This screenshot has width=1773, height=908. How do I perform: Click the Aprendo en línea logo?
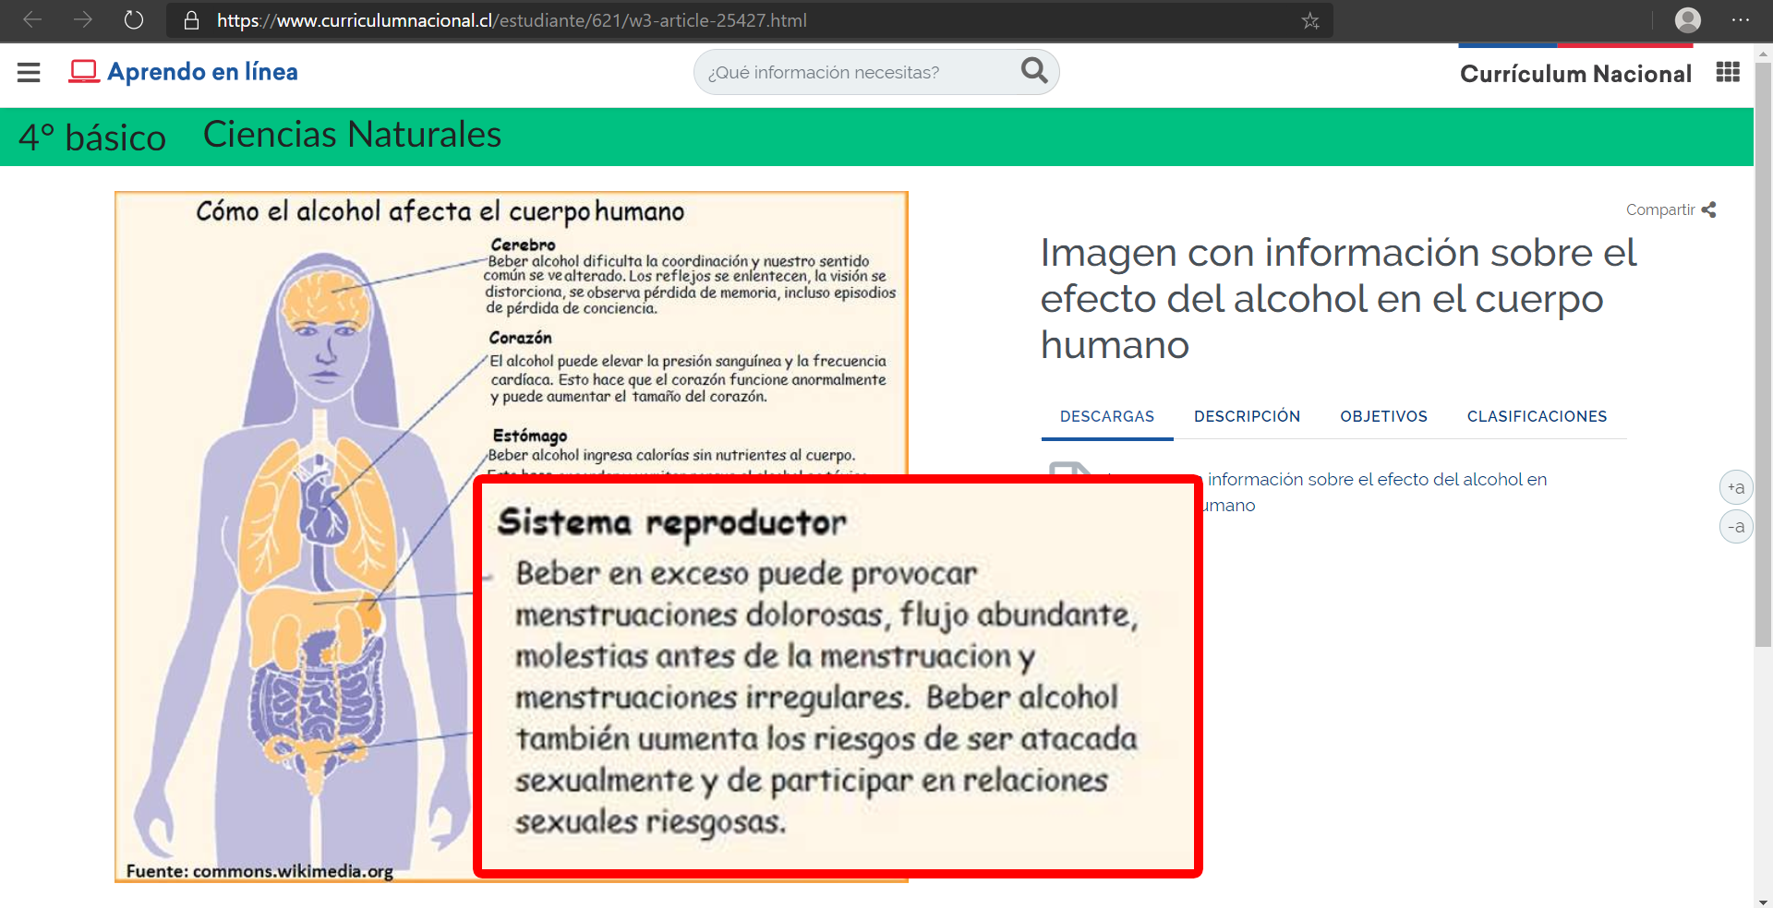(x=183, y=72)
